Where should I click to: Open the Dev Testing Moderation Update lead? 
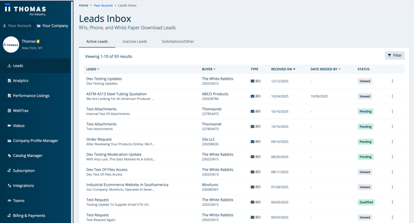coord(114,154)
